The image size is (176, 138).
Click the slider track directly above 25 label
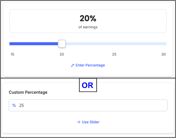(114, 44)
